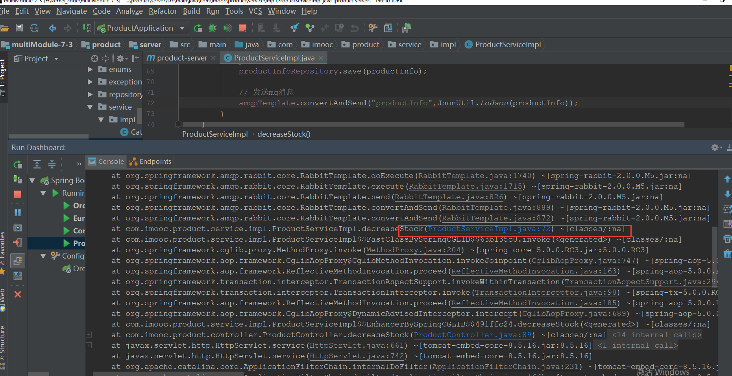Toggle scroll to end of console
Viewport: 732px width, 376px height.
[727, 224]
